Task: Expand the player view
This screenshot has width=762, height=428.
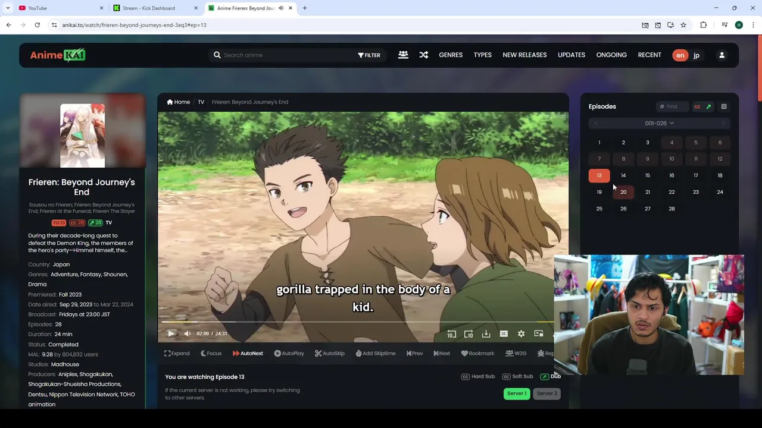Action: click(177, 353)
